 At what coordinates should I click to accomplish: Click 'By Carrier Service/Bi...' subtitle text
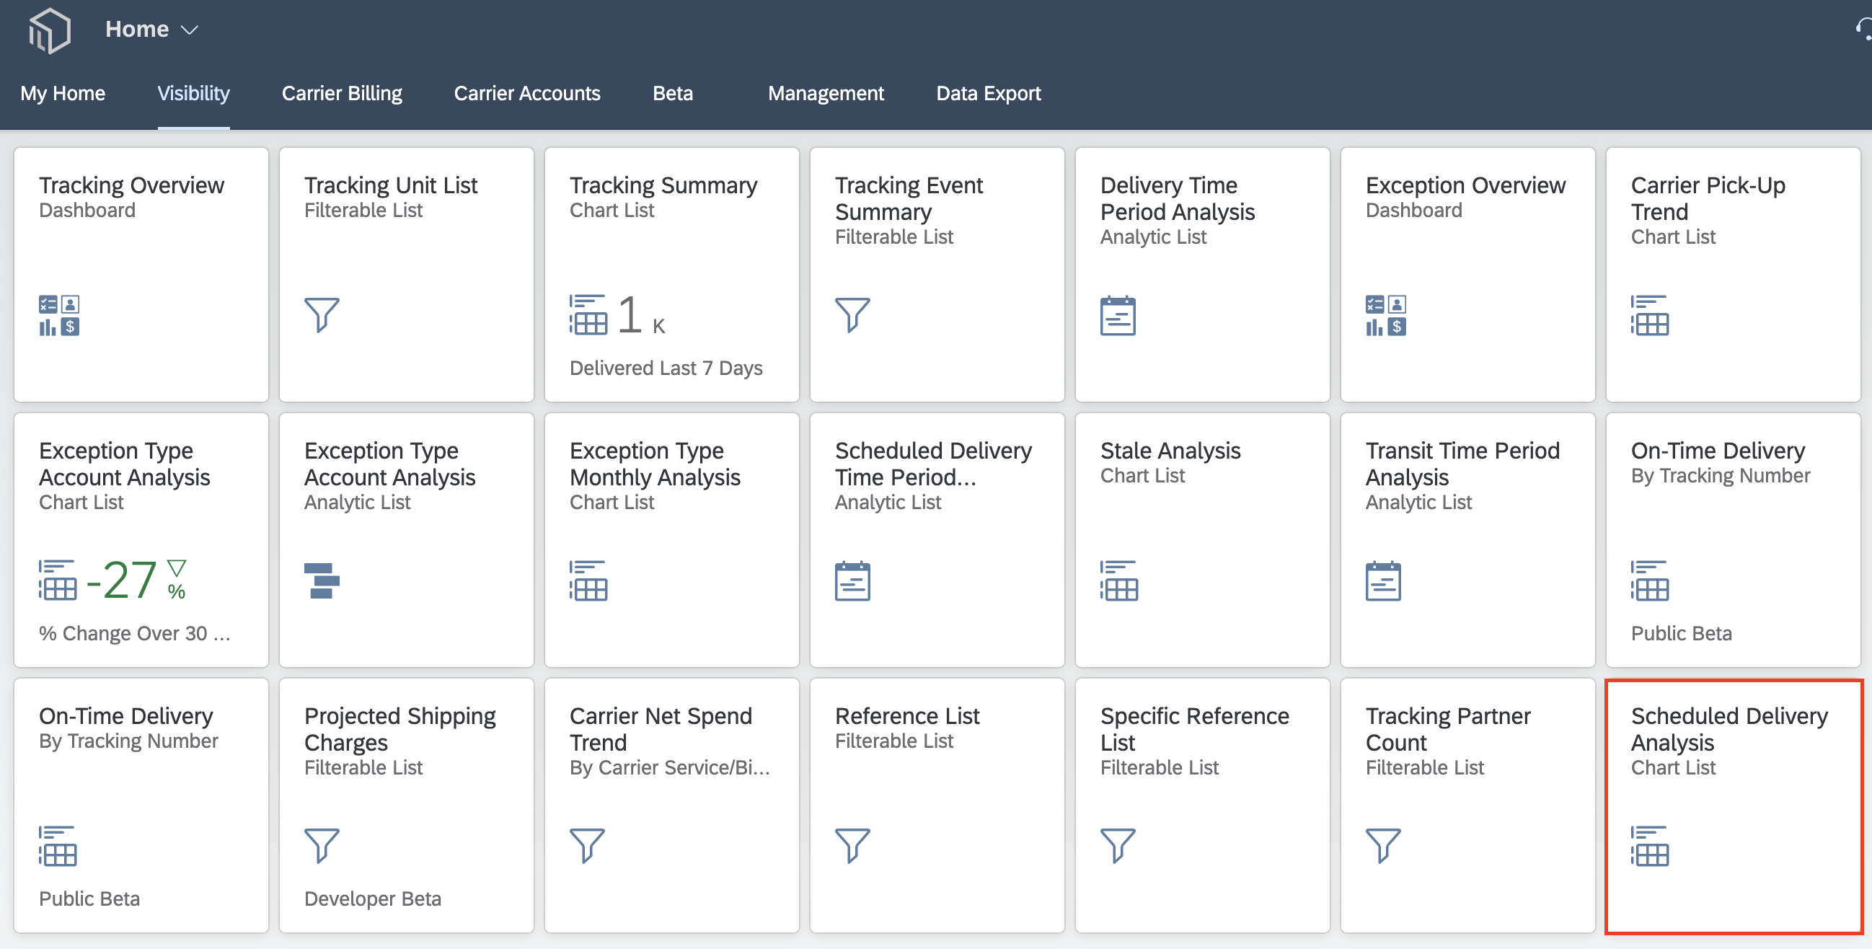click(x=669, y=767)
